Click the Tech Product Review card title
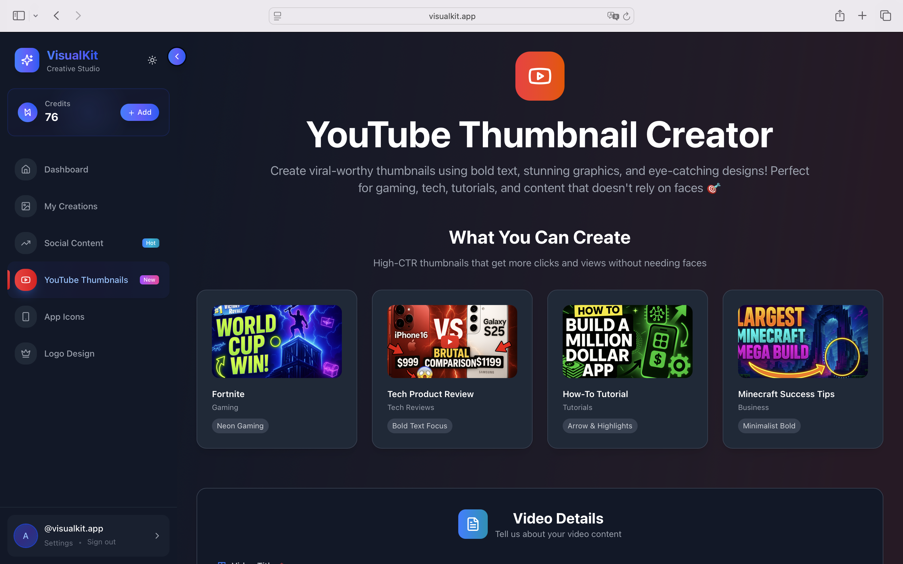Screen dimensions: 903x564 point(430,394)
